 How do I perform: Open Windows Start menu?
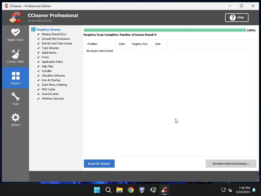tap(97, 190)
